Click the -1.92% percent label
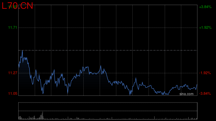This screenshot has width=216, height=121. (205, 73)
